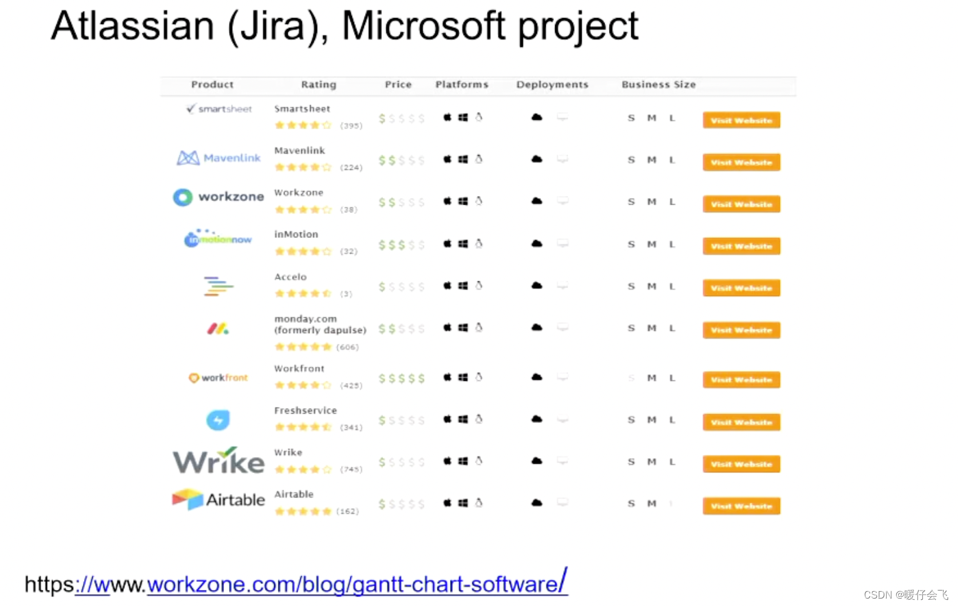Viewport: 958px width, 606px height.
Task: Open Visit Website for Workfront
Action: click(x=741, y=380)
